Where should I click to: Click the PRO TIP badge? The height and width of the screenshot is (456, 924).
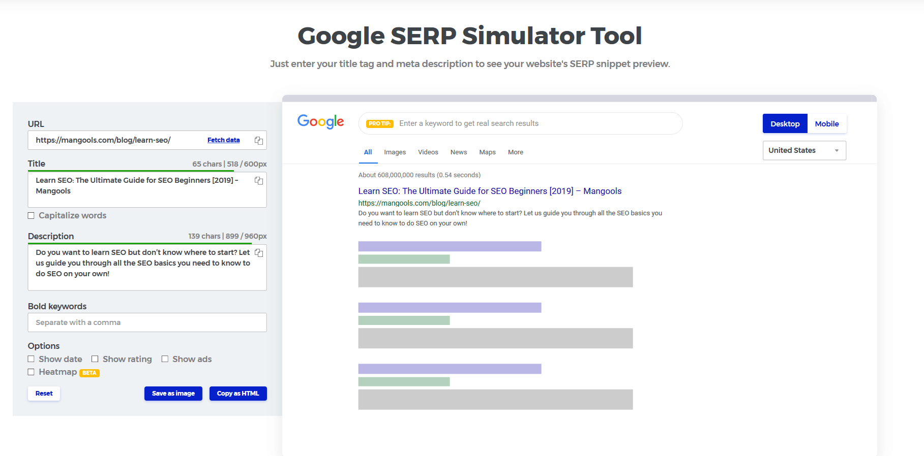click(380, 124)
